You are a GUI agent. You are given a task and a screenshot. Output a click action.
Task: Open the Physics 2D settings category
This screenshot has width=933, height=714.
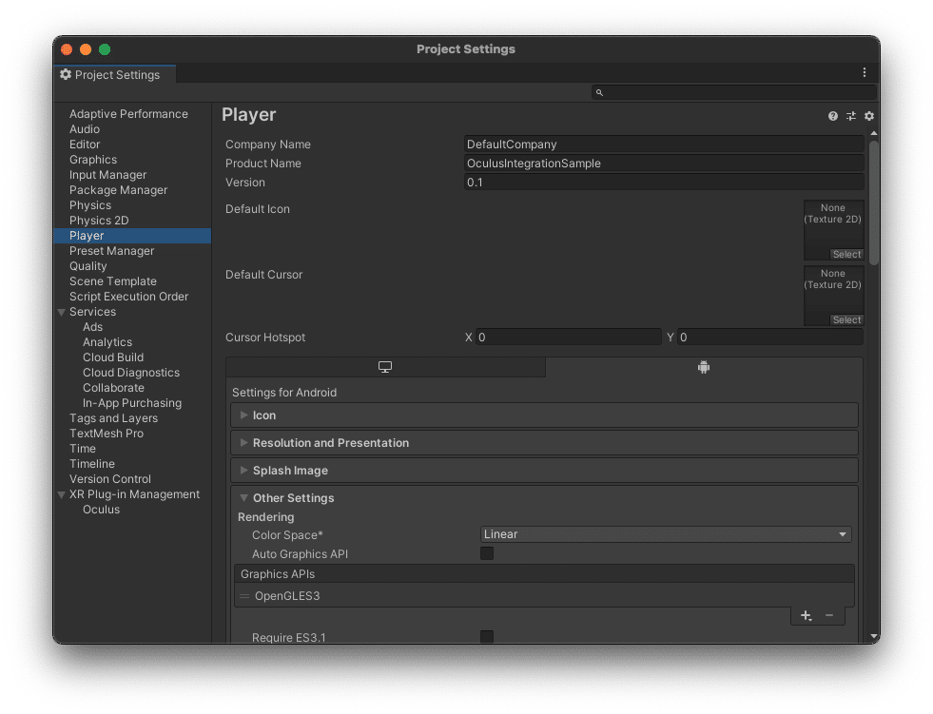pyautogui.click(x=99, y=221)
